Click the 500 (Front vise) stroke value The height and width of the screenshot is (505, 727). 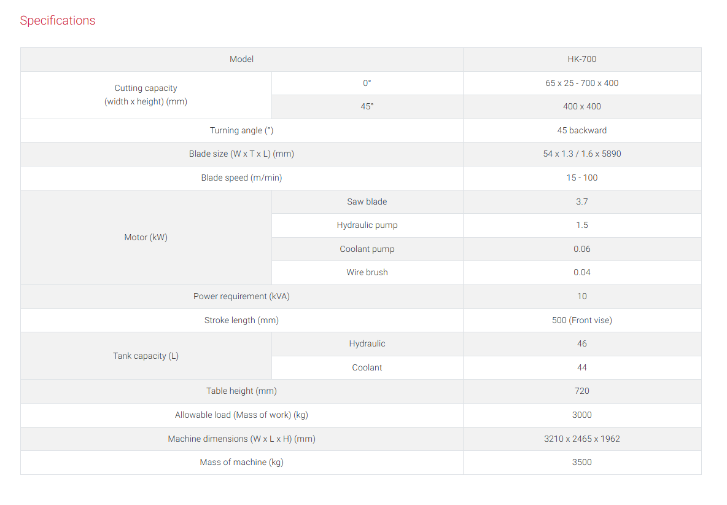click(x=582, y=320)
